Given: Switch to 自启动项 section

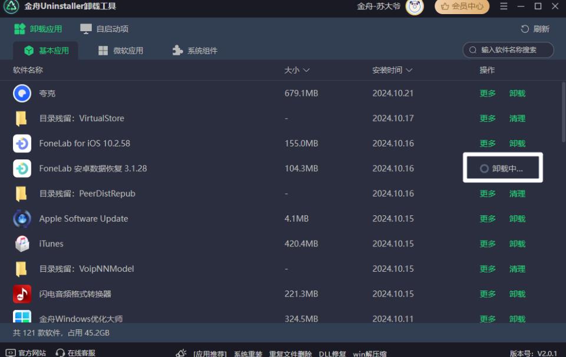Looking at the screenshot, I should [x=104, y=29].
